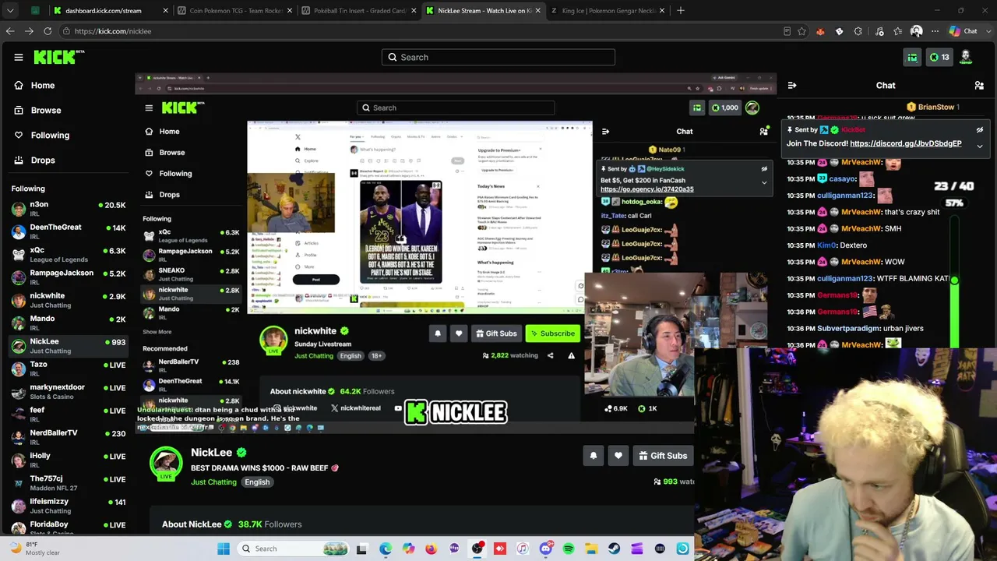Go back in the browser
The height and width of the screenshot is (561, 997).
10,31
